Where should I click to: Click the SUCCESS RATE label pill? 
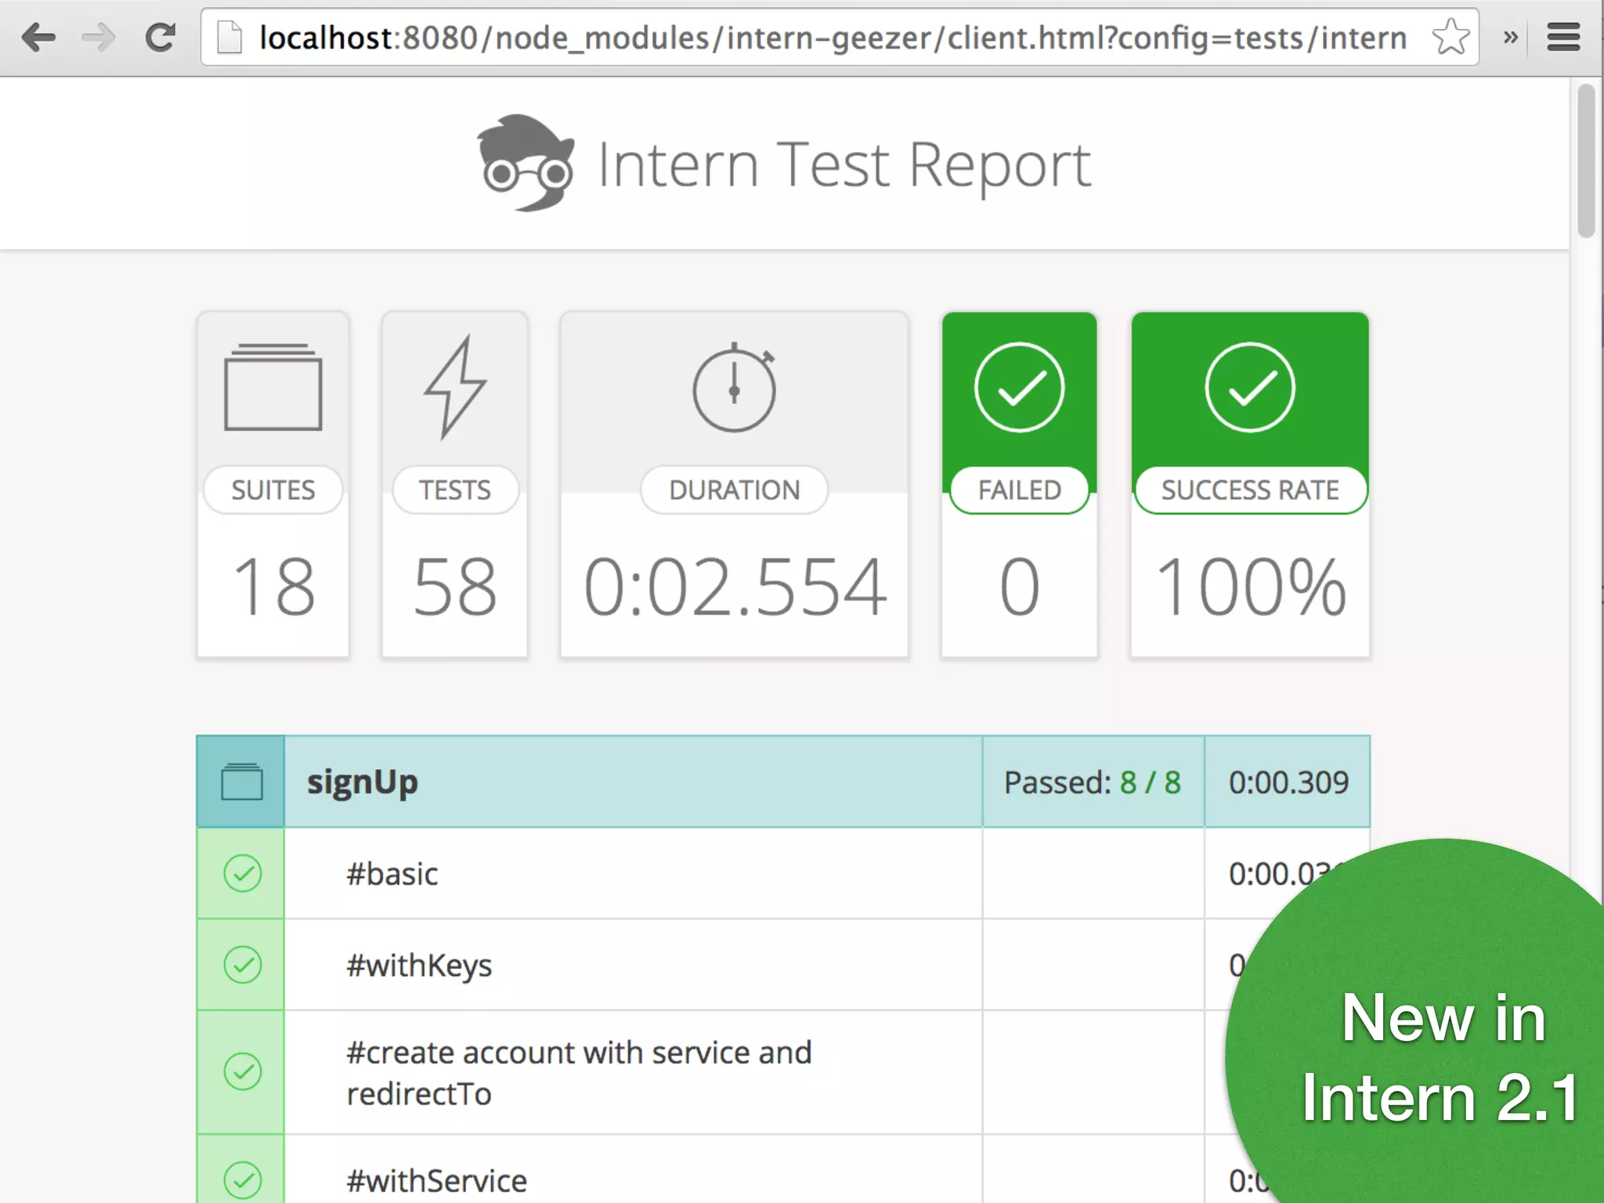[x=1250, y=490]
